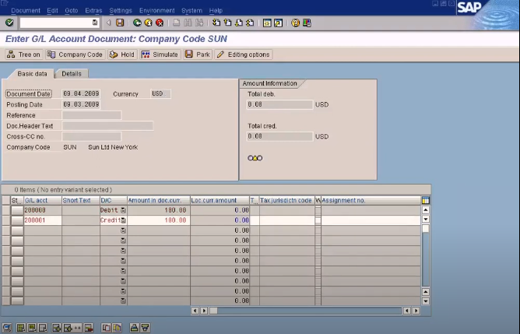
Task: Open D/C dropdown on the Debit row
Action: pos(123,210)
